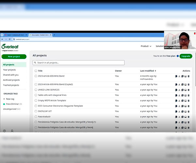Click the free plan info icon
The image size is (196, 163).
pos(178,56)
